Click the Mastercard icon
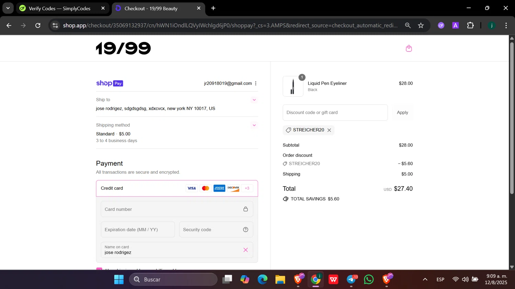This screenshot has width=515, height=289. (205, 188)
